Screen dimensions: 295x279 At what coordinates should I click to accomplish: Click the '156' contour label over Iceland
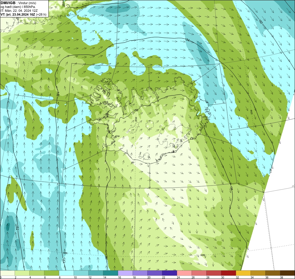point(136,110)
